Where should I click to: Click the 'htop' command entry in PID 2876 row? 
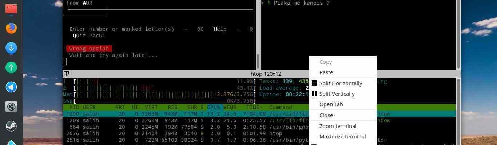276,133
